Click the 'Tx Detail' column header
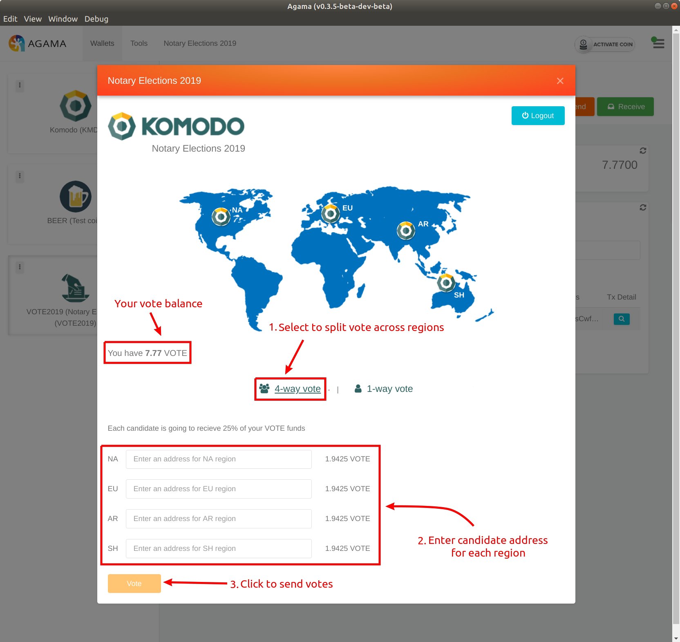This screenshot has width=680, height=642. tap(622, 297)
